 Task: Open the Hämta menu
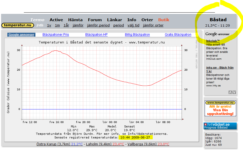coord(75,20)
